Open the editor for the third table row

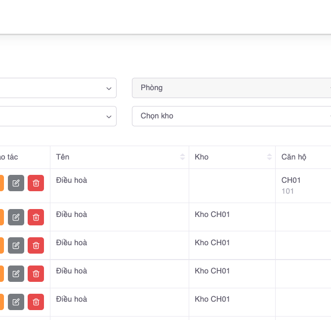coord(16,245)
